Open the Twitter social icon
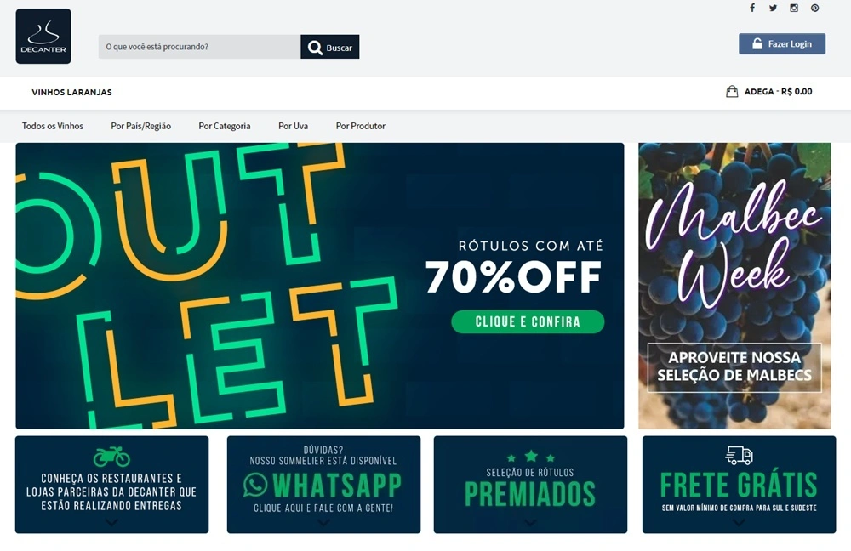This screenshot has height=551, width=851. pos(773,8)
